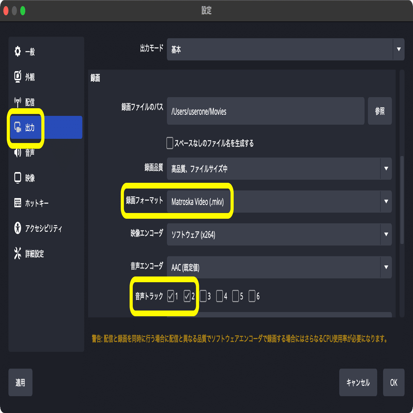
Task: Click the 映像 monitor icon
Action: 18,178
